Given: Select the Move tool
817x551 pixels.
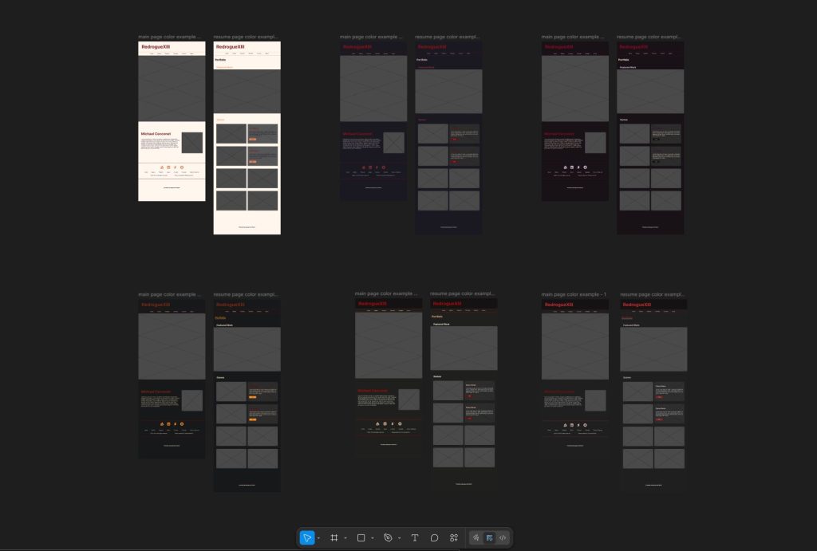Looking at the screenshot, I should tap(308, 537).
